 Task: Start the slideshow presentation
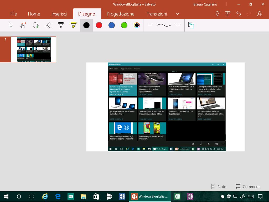pos(228,14)
